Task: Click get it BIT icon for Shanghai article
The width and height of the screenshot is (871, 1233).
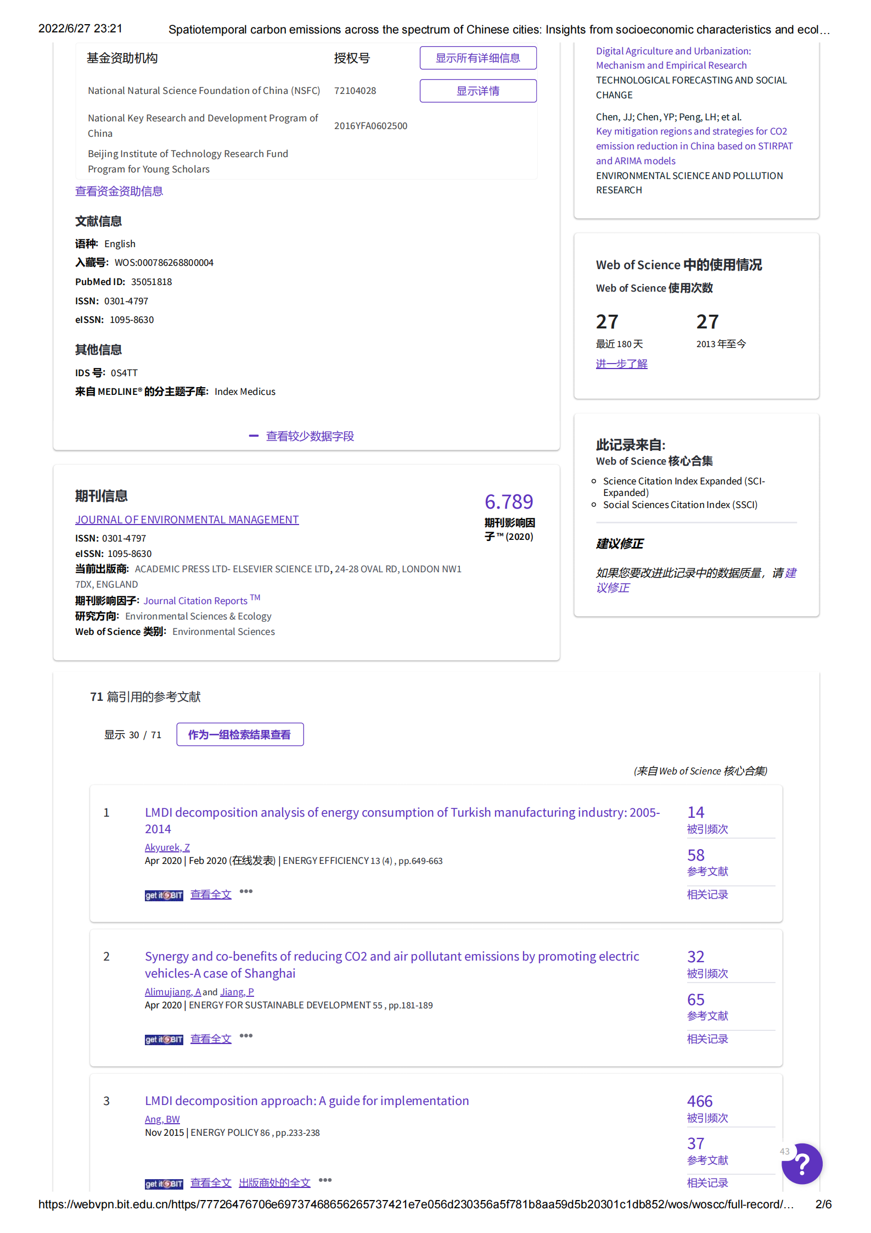Action: click(164, 1040)
